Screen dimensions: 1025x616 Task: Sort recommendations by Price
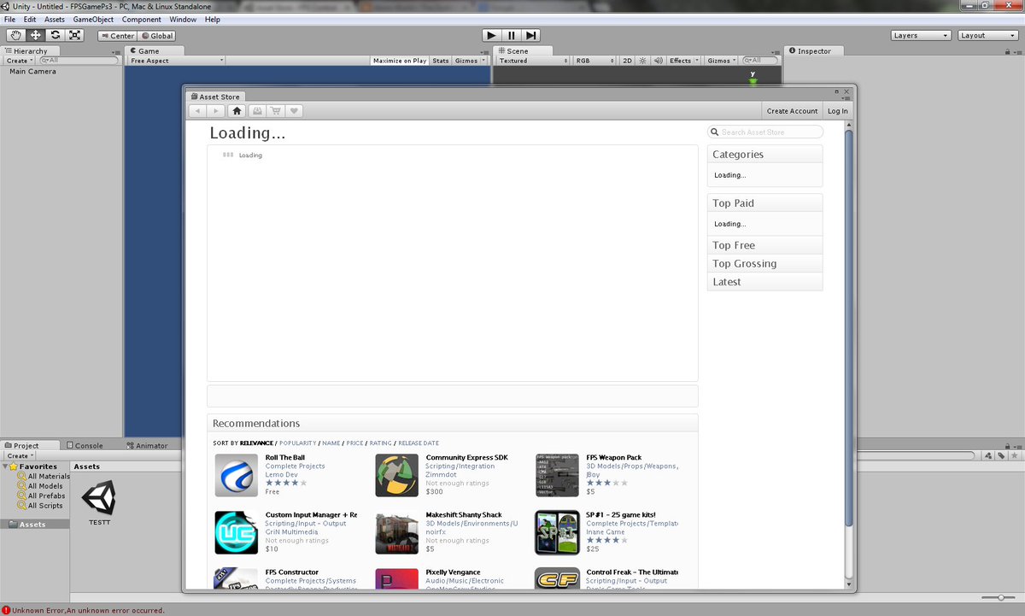pyautogui.click(x=354, y=443)
